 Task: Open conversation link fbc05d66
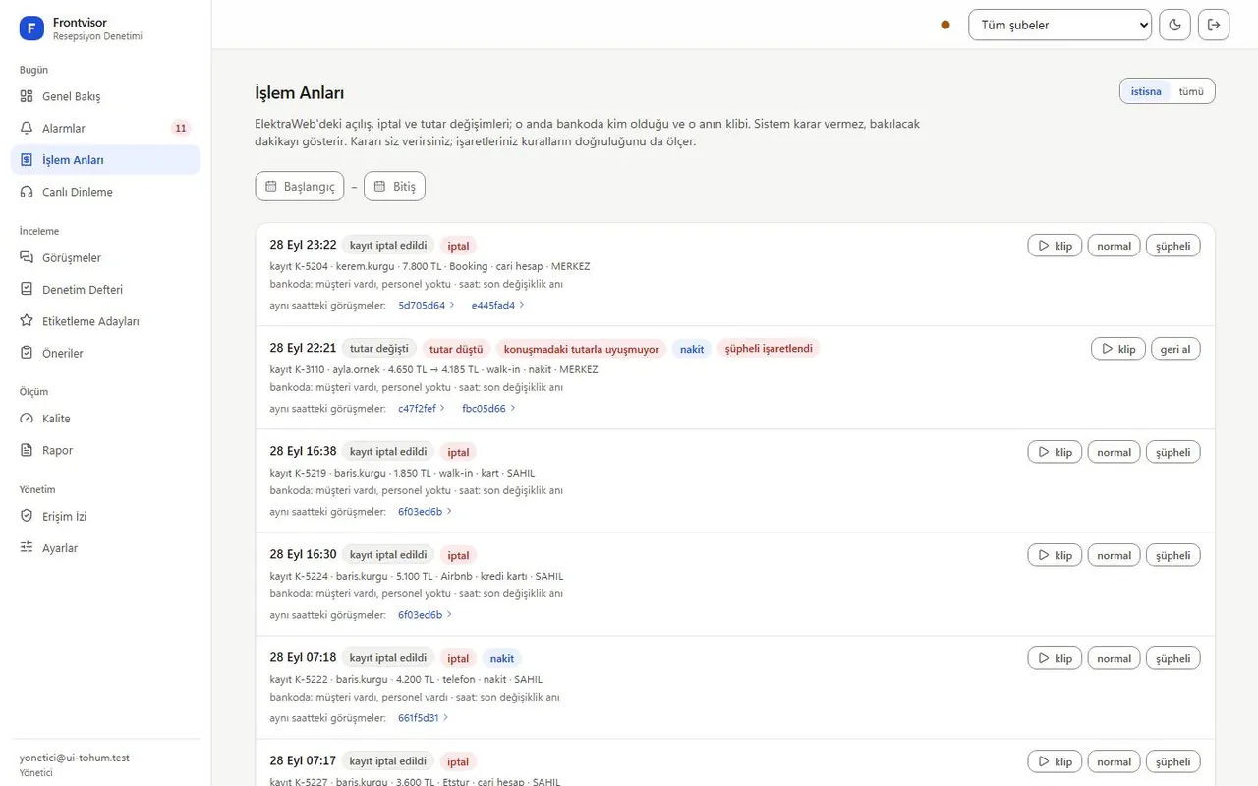coord(488,409)
